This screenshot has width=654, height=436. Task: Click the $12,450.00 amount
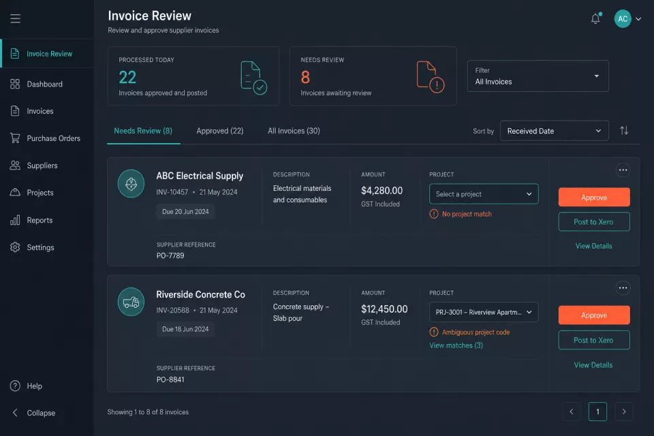(384, 309)
